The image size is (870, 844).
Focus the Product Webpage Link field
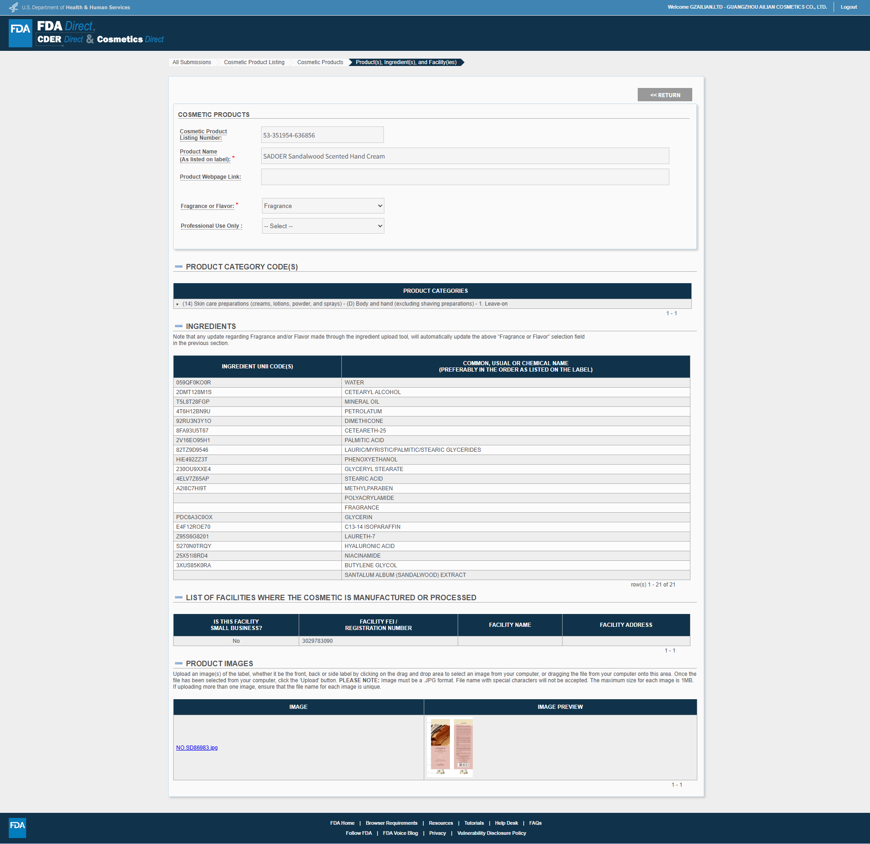(x=465, y=177)
